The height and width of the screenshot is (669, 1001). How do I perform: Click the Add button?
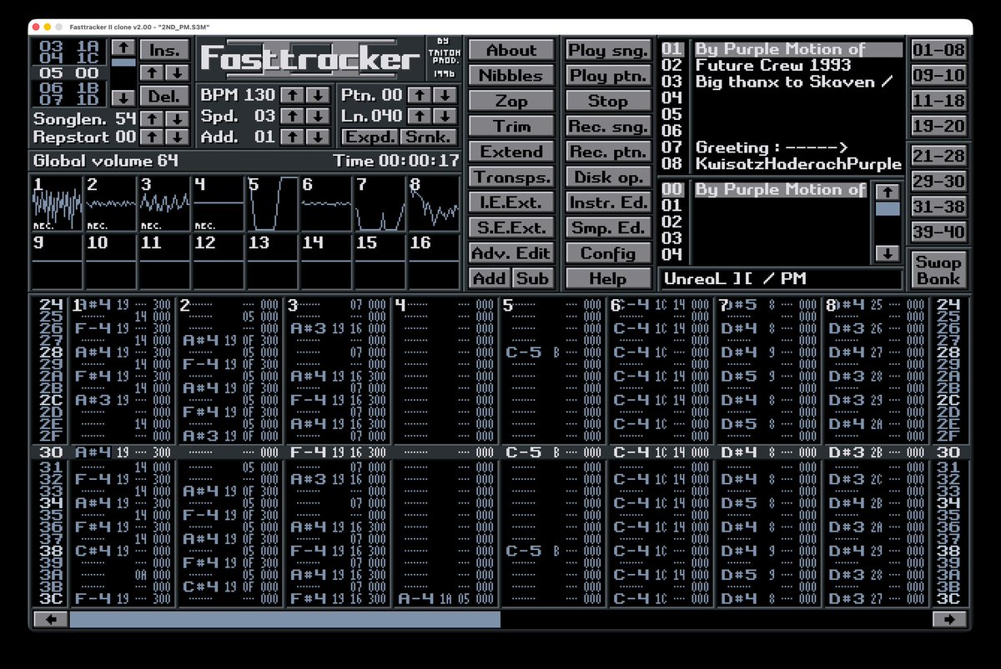490,278
